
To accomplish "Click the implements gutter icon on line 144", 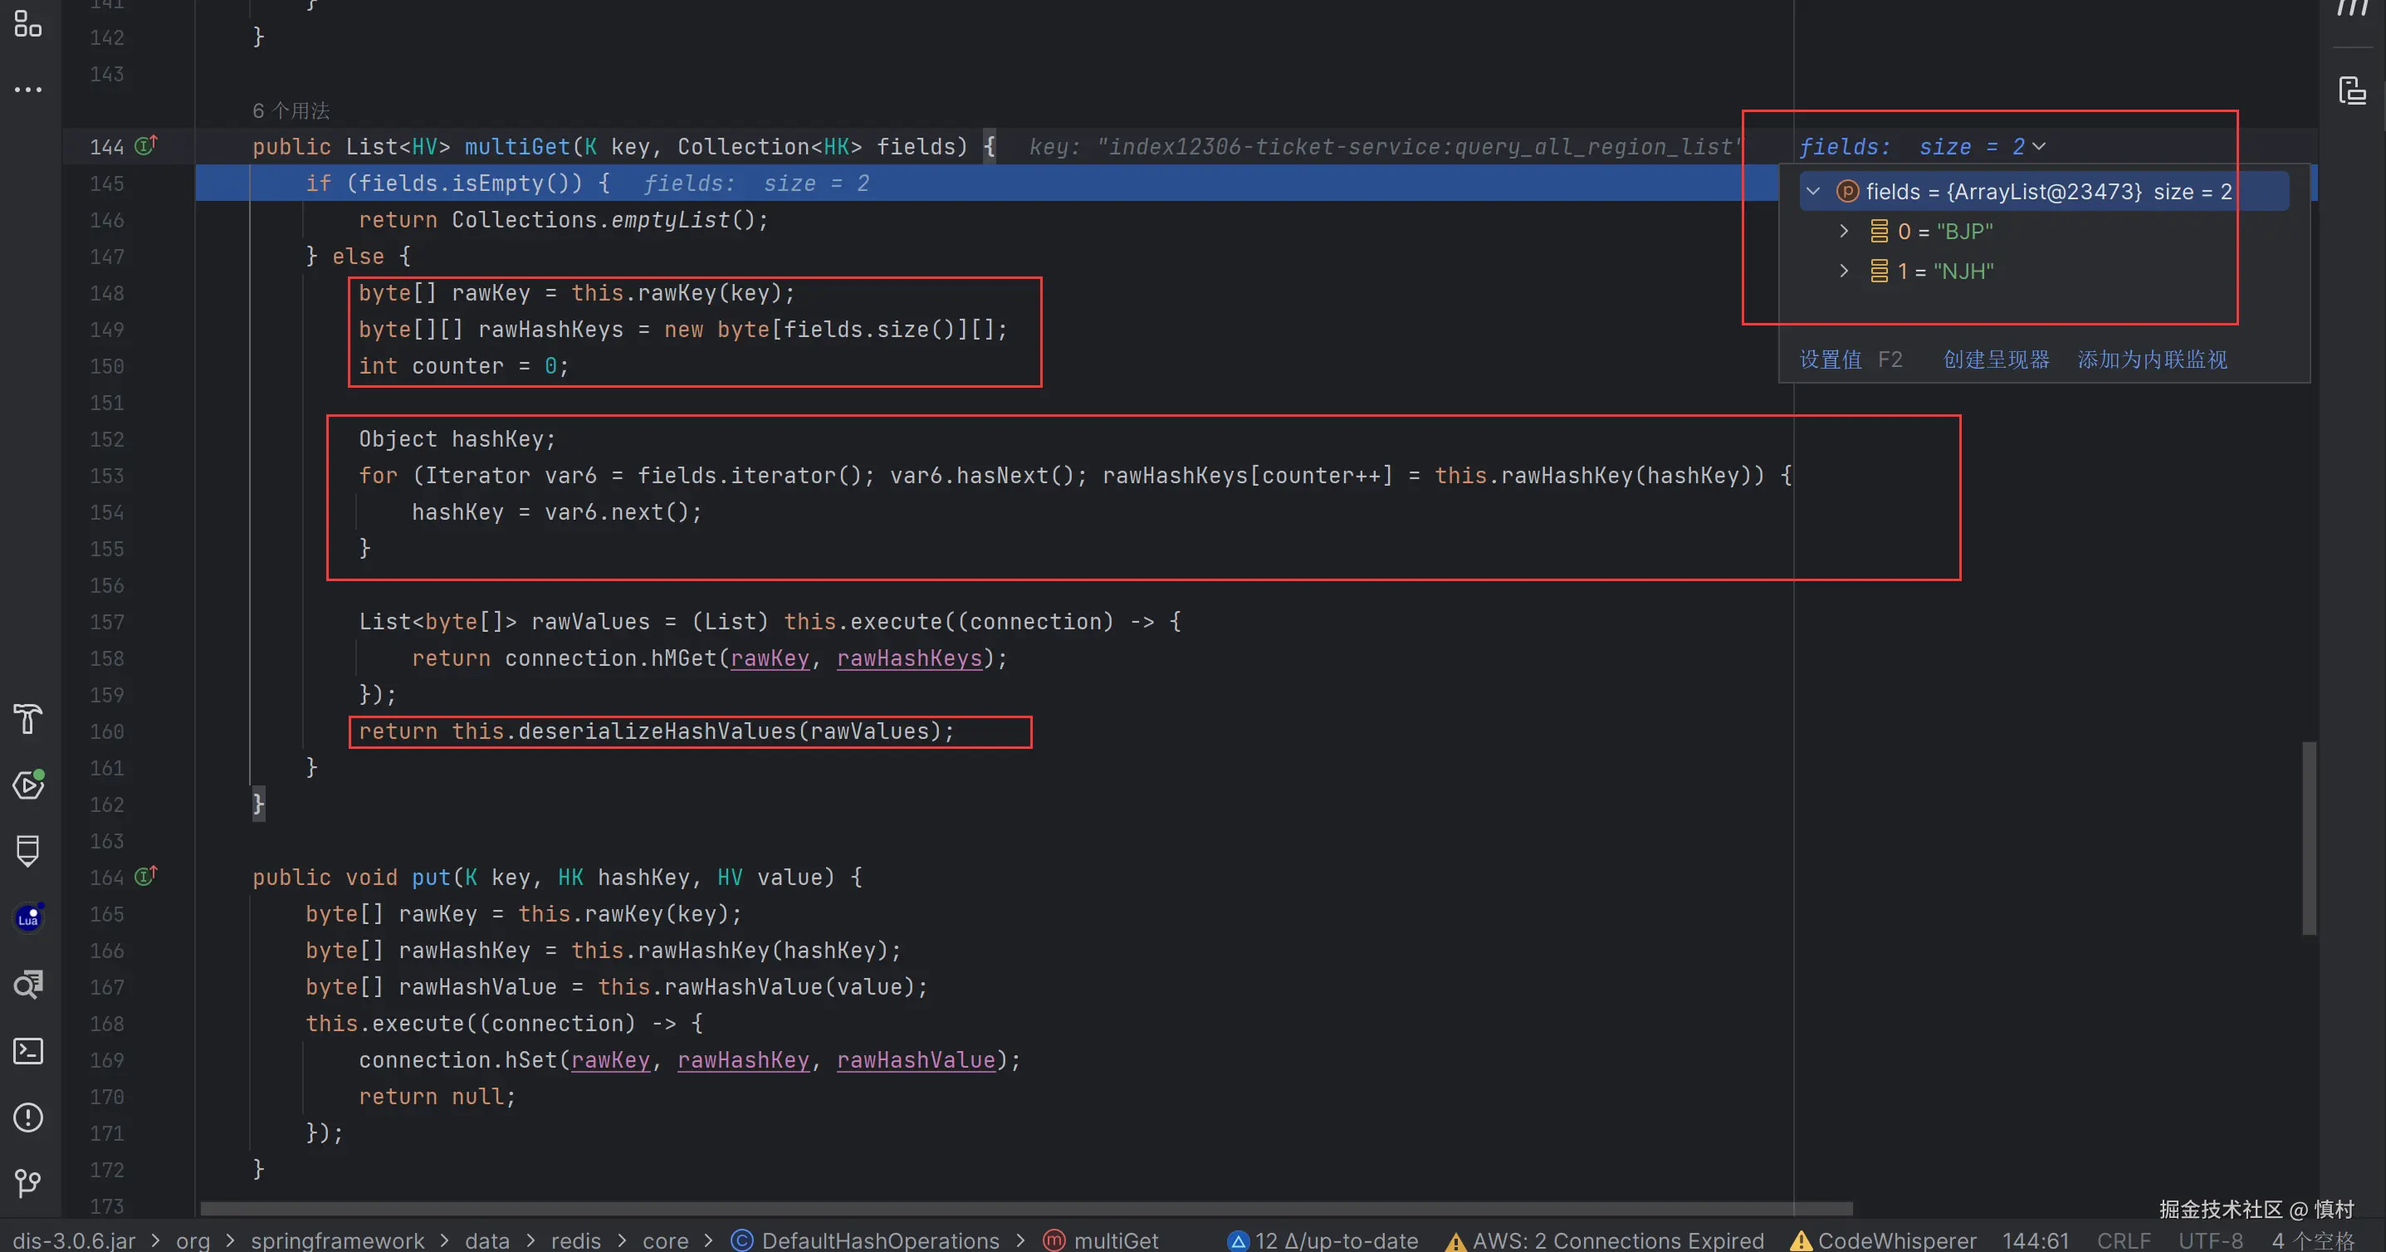I will pyautogui.click(x=146, y=145).
